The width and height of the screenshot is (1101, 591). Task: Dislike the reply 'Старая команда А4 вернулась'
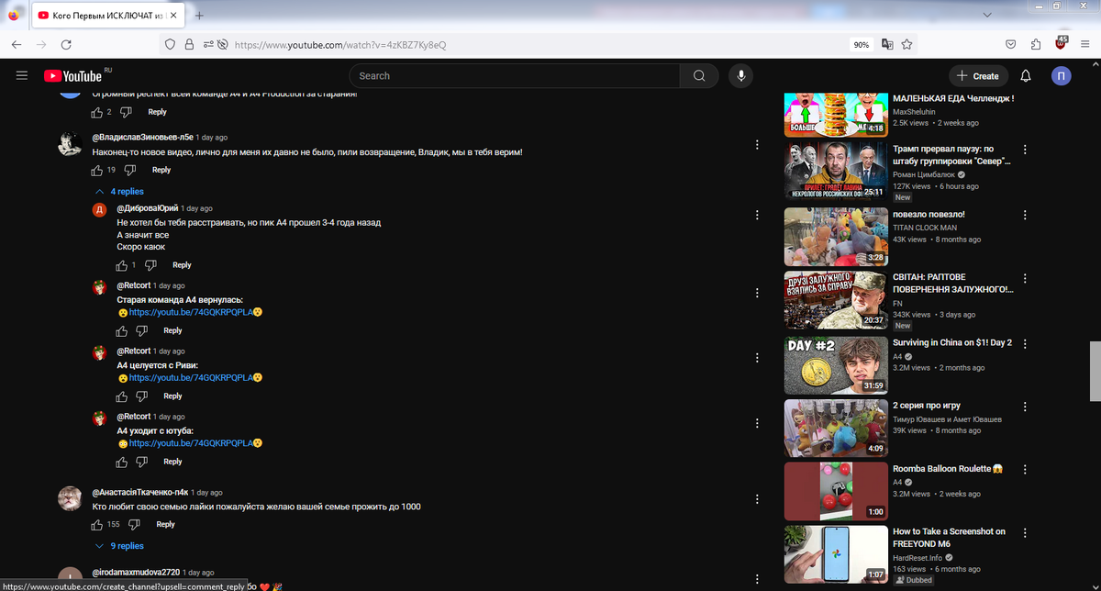pos(141,330)
